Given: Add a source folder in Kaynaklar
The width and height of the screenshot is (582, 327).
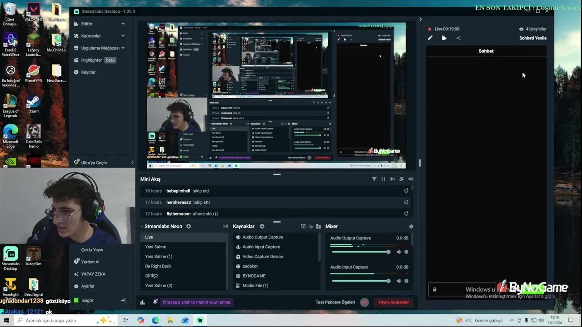Looking at the screenshot, I should point(318,226).
